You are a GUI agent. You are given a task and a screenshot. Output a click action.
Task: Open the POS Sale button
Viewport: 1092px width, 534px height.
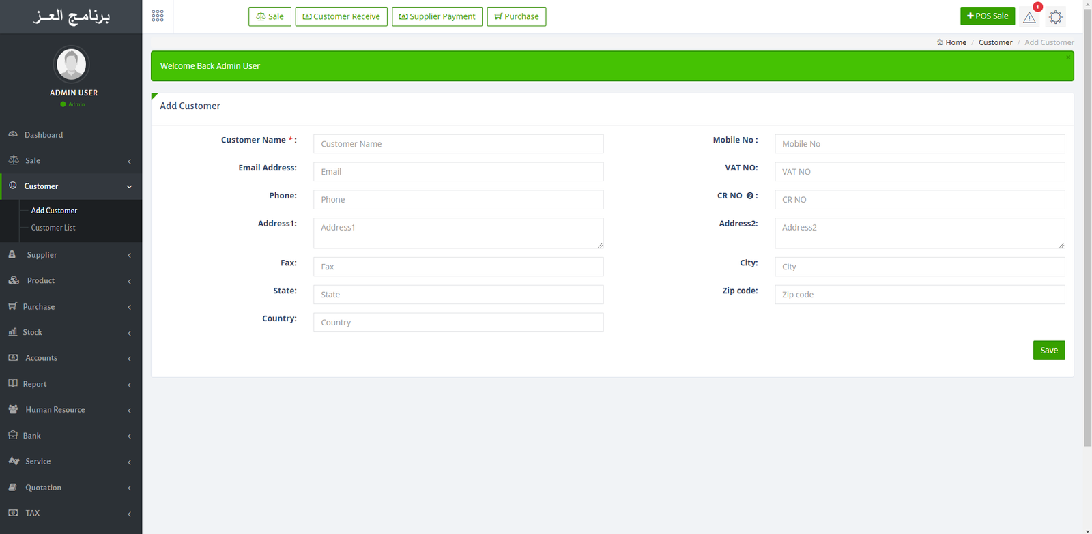(987, 16)
